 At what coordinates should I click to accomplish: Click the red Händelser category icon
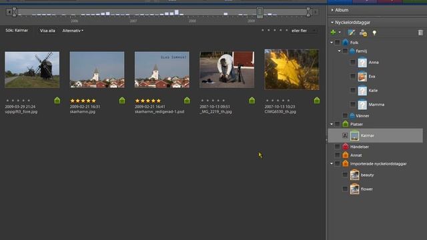[346, 147]
